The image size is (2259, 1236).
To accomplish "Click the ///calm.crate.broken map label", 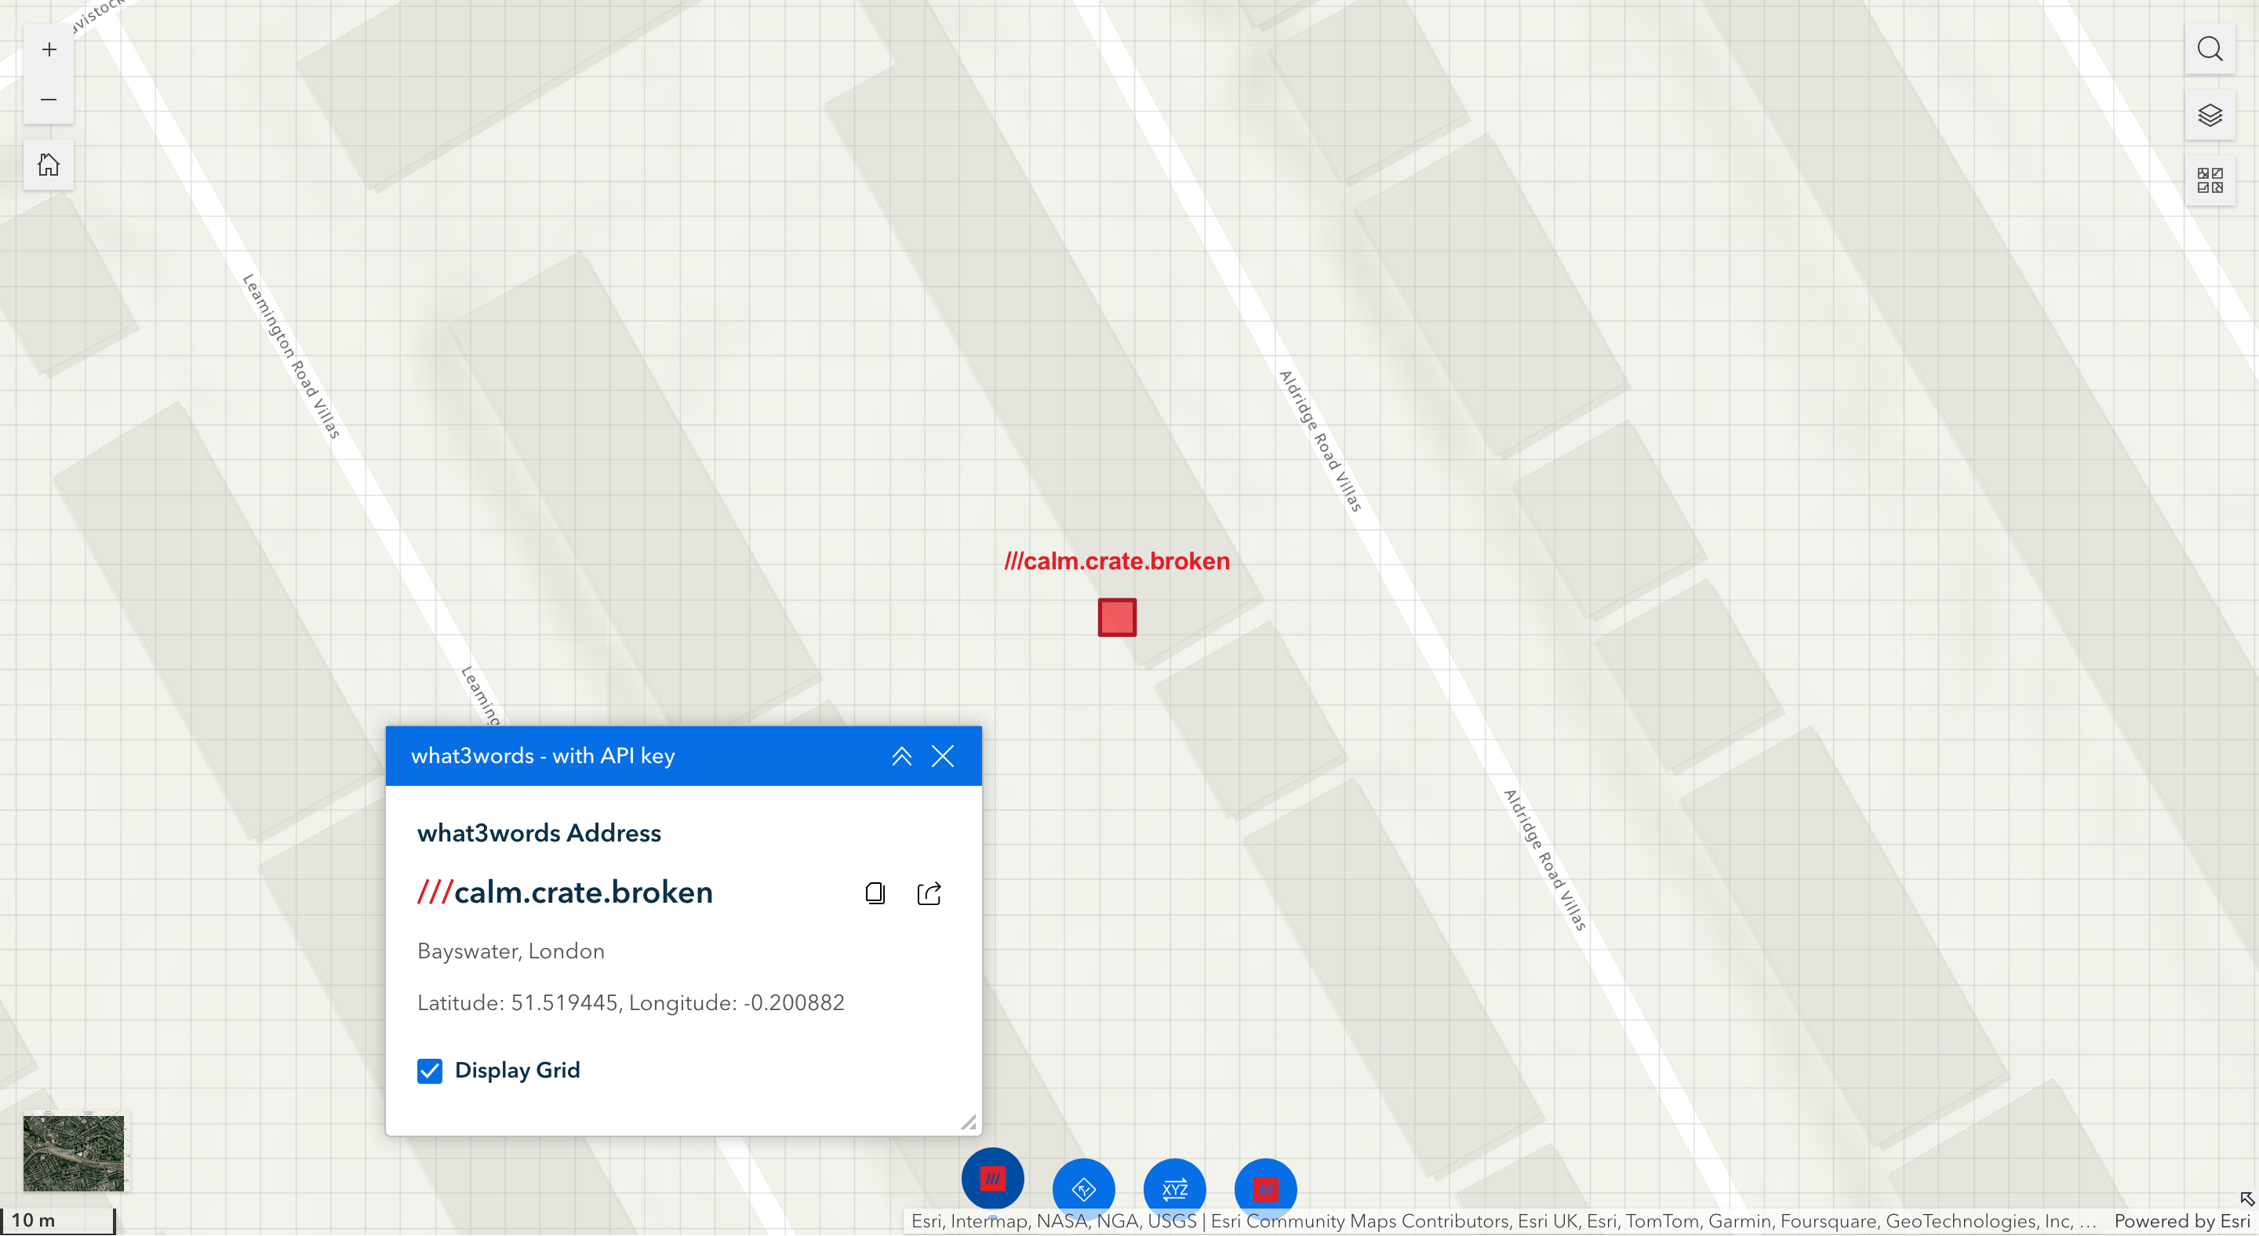I will pos(1117,561).
